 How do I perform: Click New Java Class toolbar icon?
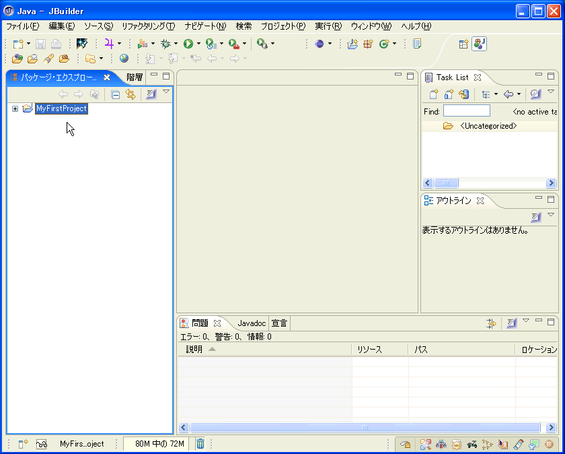(x=385, y=44)
